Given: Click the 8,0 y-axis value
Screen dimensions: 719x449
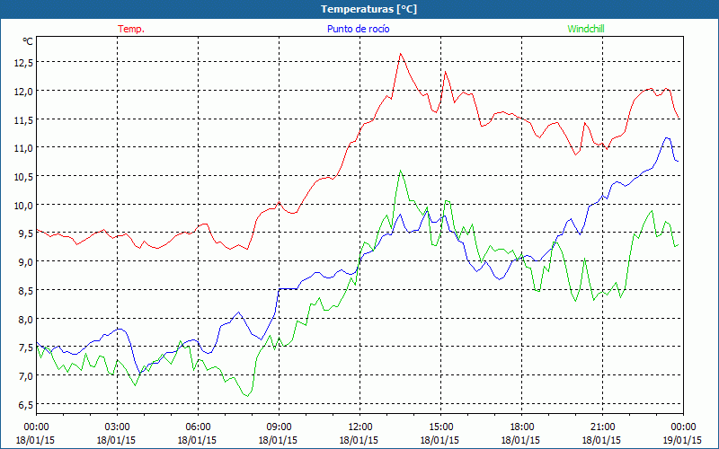Looking at the screenshot, I should tap(26, 319).
